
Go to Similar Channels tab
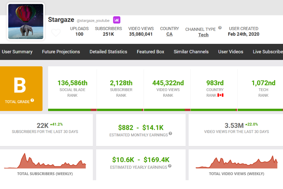pos(191,52)
